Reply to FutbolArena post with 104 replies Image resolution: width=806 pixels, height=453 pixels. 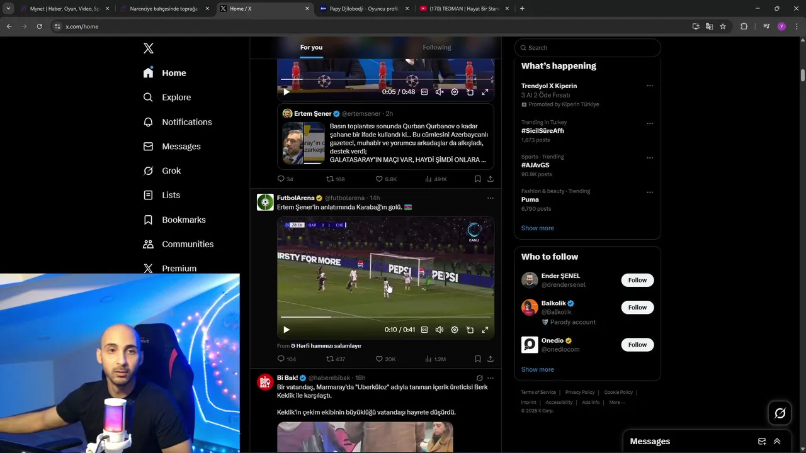287,359
